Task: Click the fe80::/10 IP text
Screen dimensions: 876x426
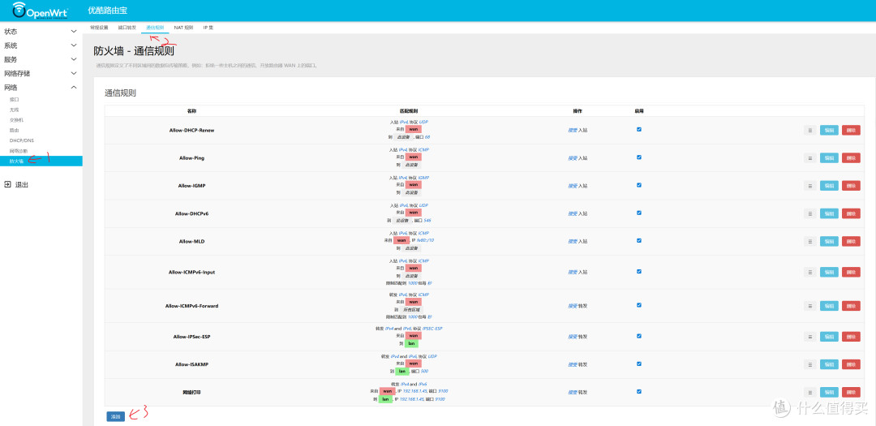Action: 425,240
